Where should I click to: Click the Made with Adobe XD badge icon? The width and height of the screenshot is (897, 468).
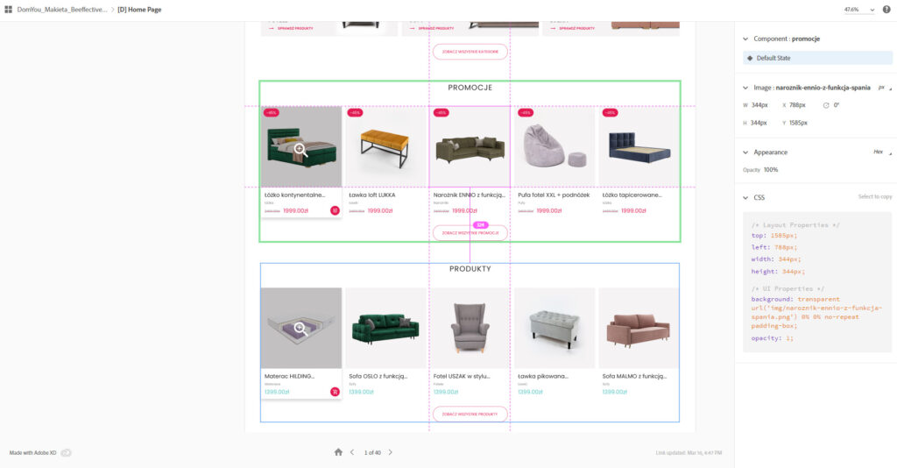(x=66, y=452)
